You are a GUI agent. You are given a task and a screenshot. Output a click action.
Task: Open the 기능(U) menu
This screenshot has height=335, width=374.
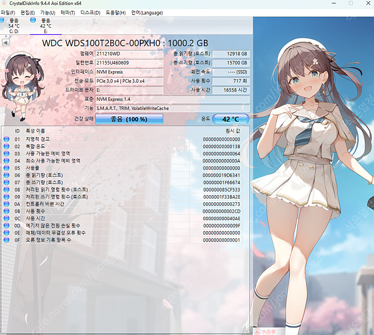(x=47, y=13)
